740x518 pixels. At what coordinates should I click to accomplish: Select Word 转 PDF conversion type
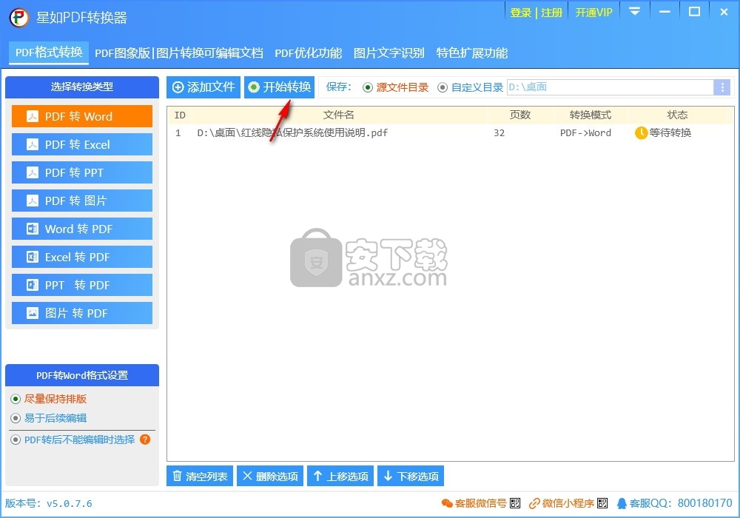[82, 229]
